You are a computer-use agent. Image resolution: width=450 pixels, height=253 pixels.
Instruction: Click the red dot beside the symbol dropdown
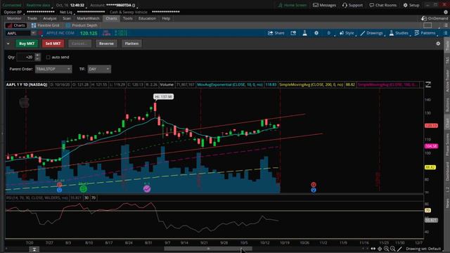[41, 33]
